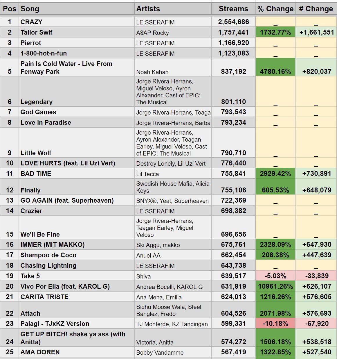Select the AMA DOREN song cell

coord(77,352)
